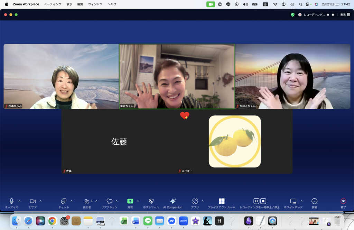Open 表示 view layout options
Image resolution: width=354 pixels, height=230 pixels.
pos(345,15)
